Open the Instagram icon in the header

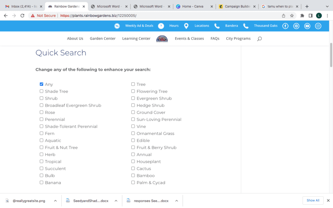point(318,26)
